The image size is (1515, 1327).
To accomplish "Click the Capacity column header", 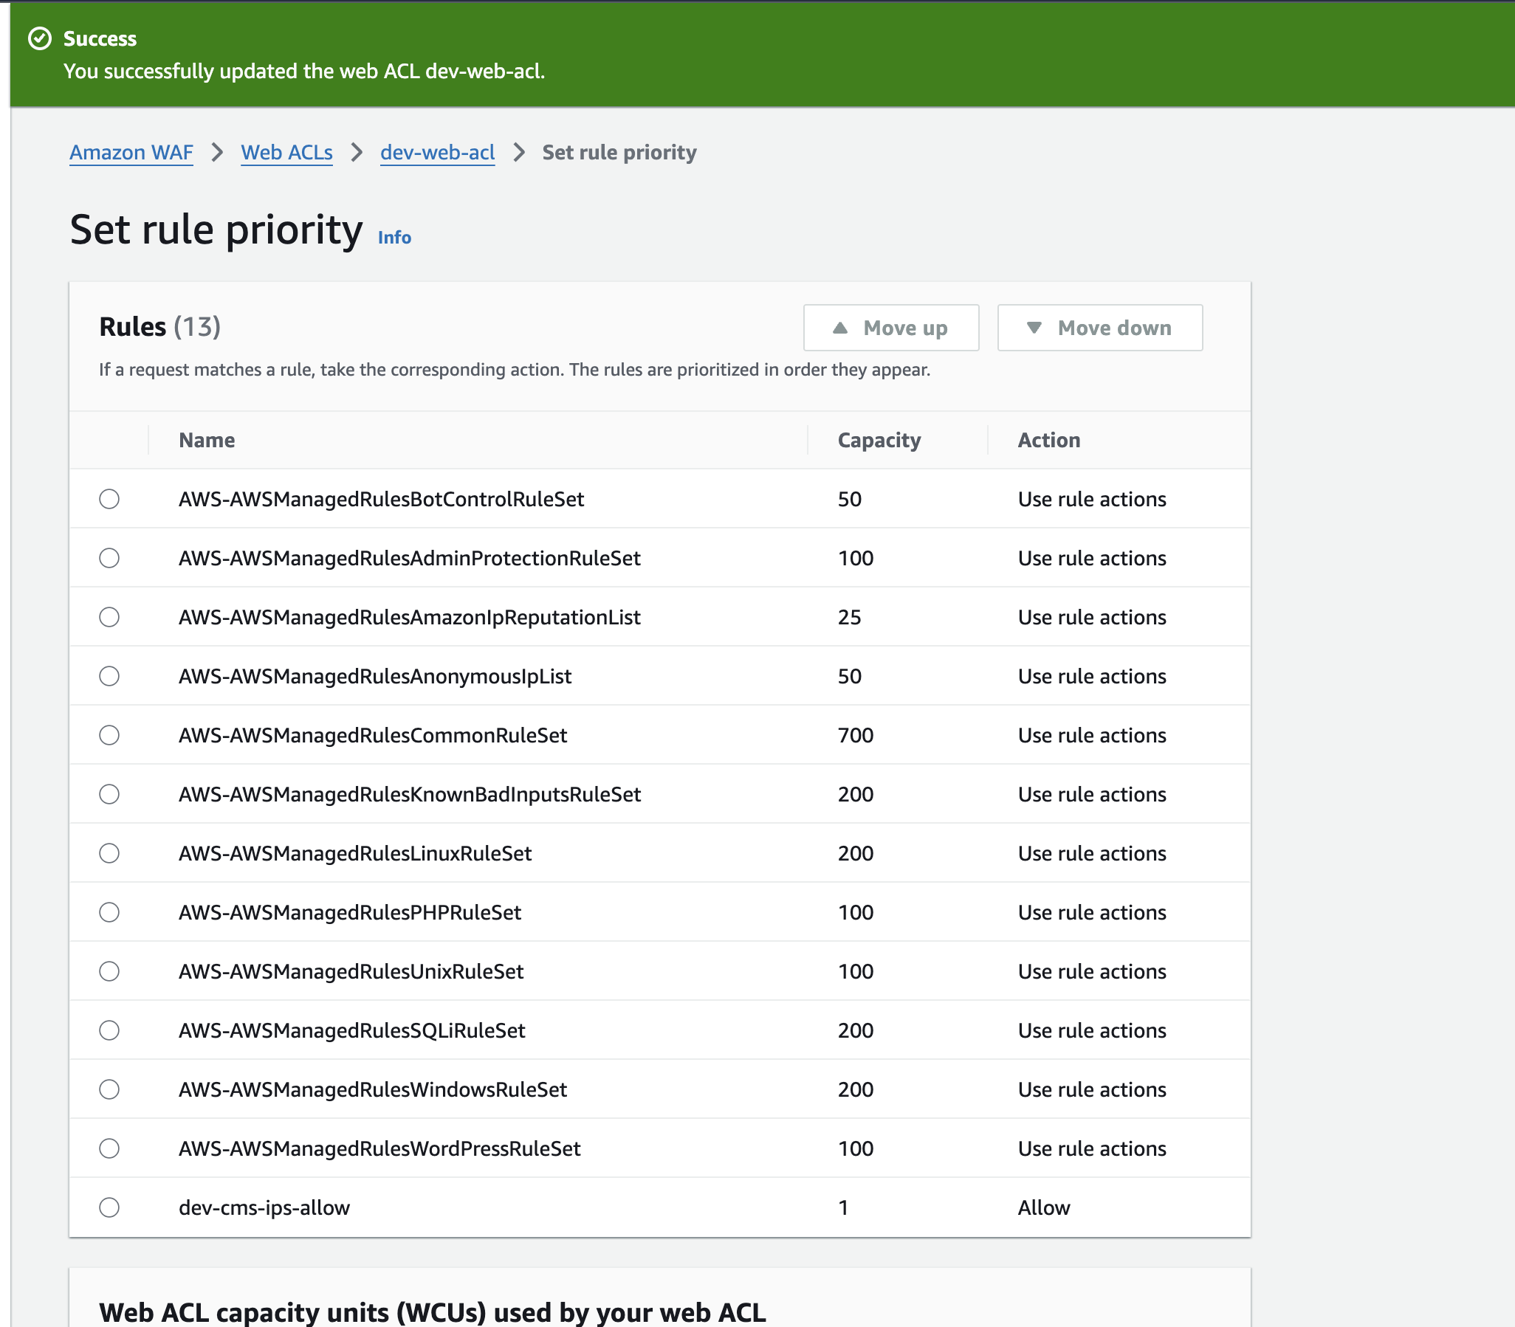I will [x=879, y=440].
